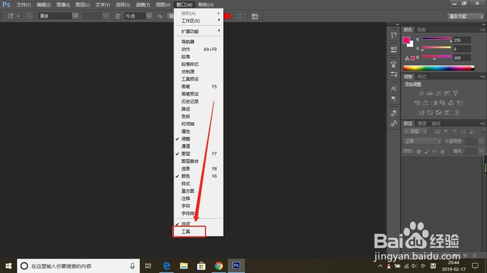Open the Brush Presets panel icon
Image resolution: width=487 pixels, height=273 pixels.
(393, 74)
